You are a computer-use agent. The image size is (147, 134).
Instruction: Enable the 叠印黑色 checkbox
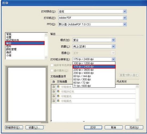click(x=52, y=70)
